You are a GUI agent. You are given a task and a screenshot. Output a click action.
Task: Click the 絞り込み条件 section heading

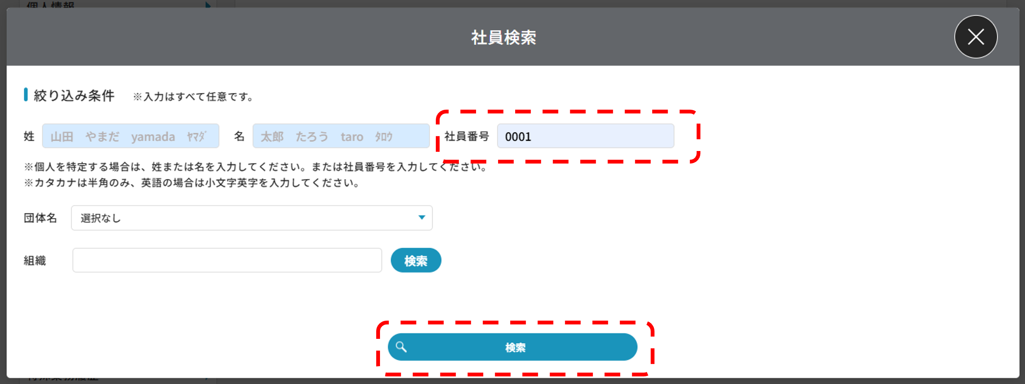74,96
